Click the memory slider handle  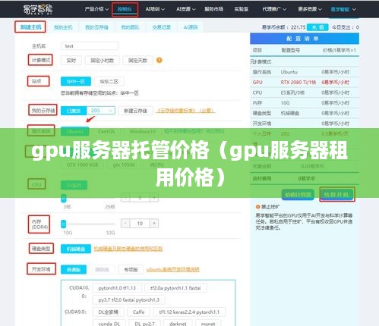coord(64,224)
